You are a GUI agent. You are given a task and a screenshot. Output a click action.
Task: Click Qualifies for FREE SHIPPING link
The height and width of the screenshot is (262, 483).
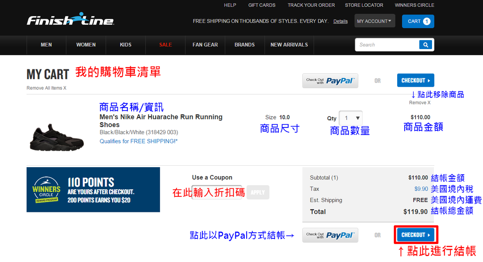click(139, 141)
